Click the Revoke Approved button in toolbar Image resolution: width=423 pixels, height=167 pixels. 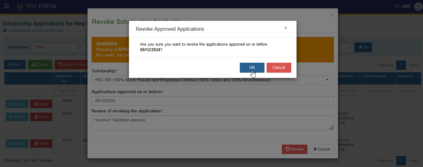(x=71, y=65)
